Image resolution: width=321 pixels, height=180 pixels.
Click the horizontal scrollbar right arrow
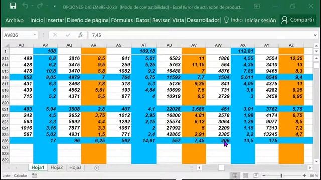click(x=310, y=168)
